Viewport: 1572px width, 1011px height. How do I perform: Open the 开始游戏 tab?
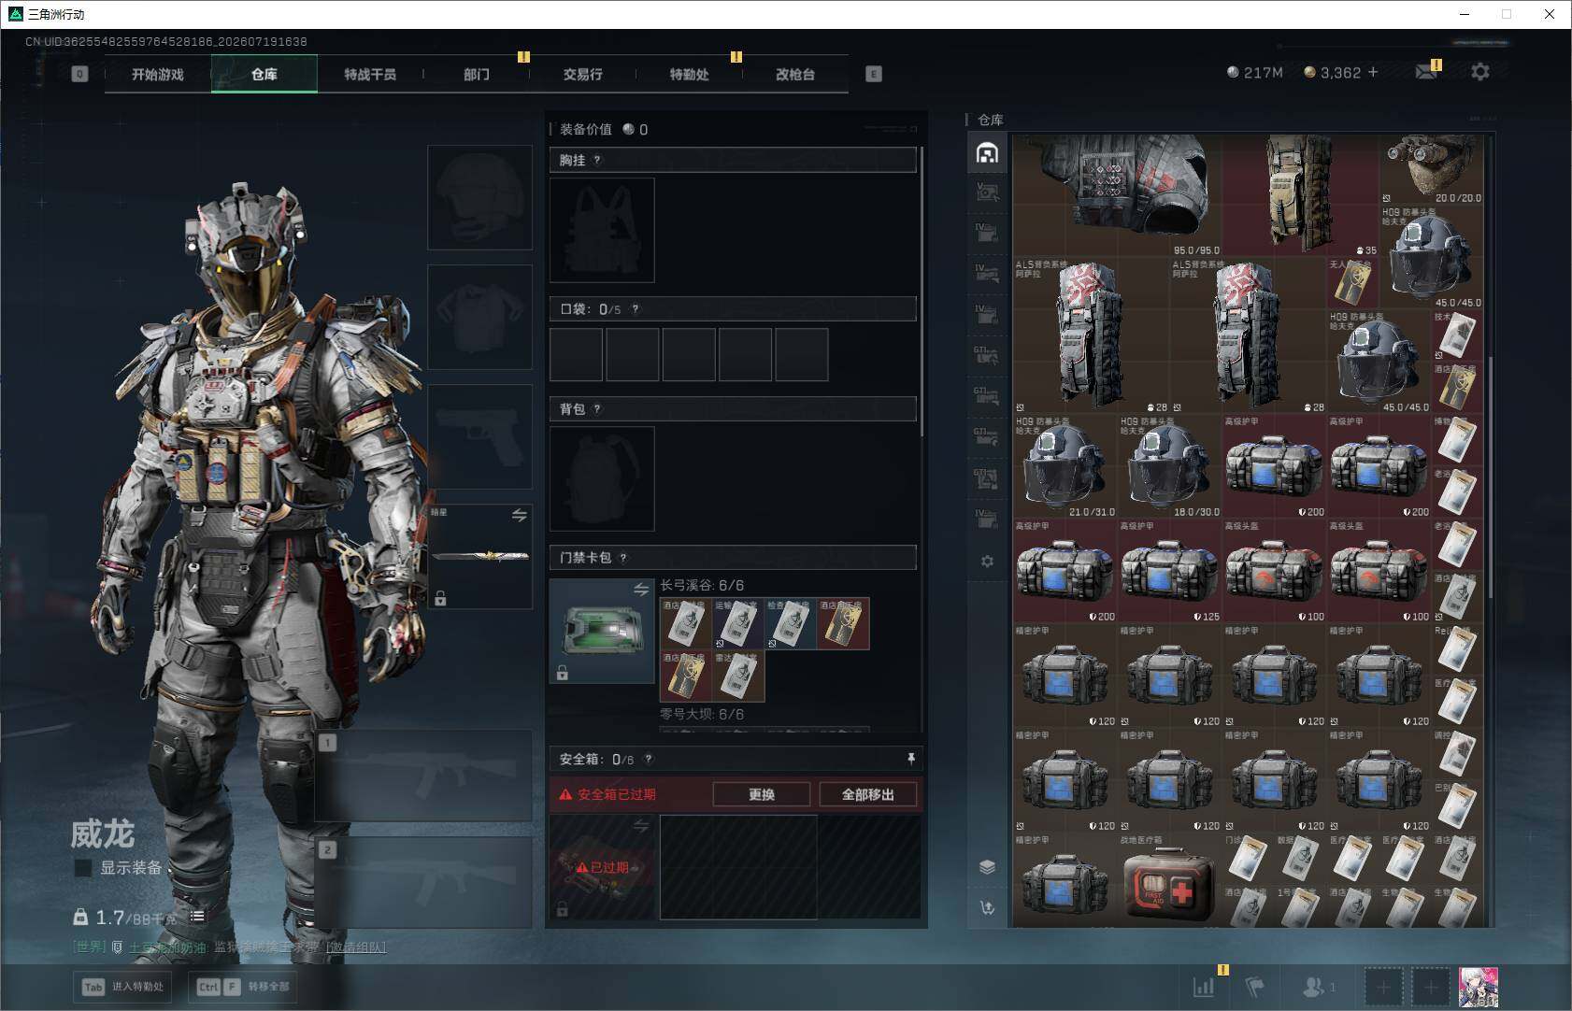[158, 74]
